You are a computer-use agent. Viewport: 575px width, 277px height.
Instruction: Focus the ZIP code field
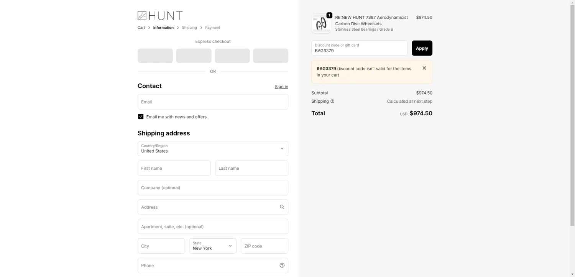click(264, 246)
